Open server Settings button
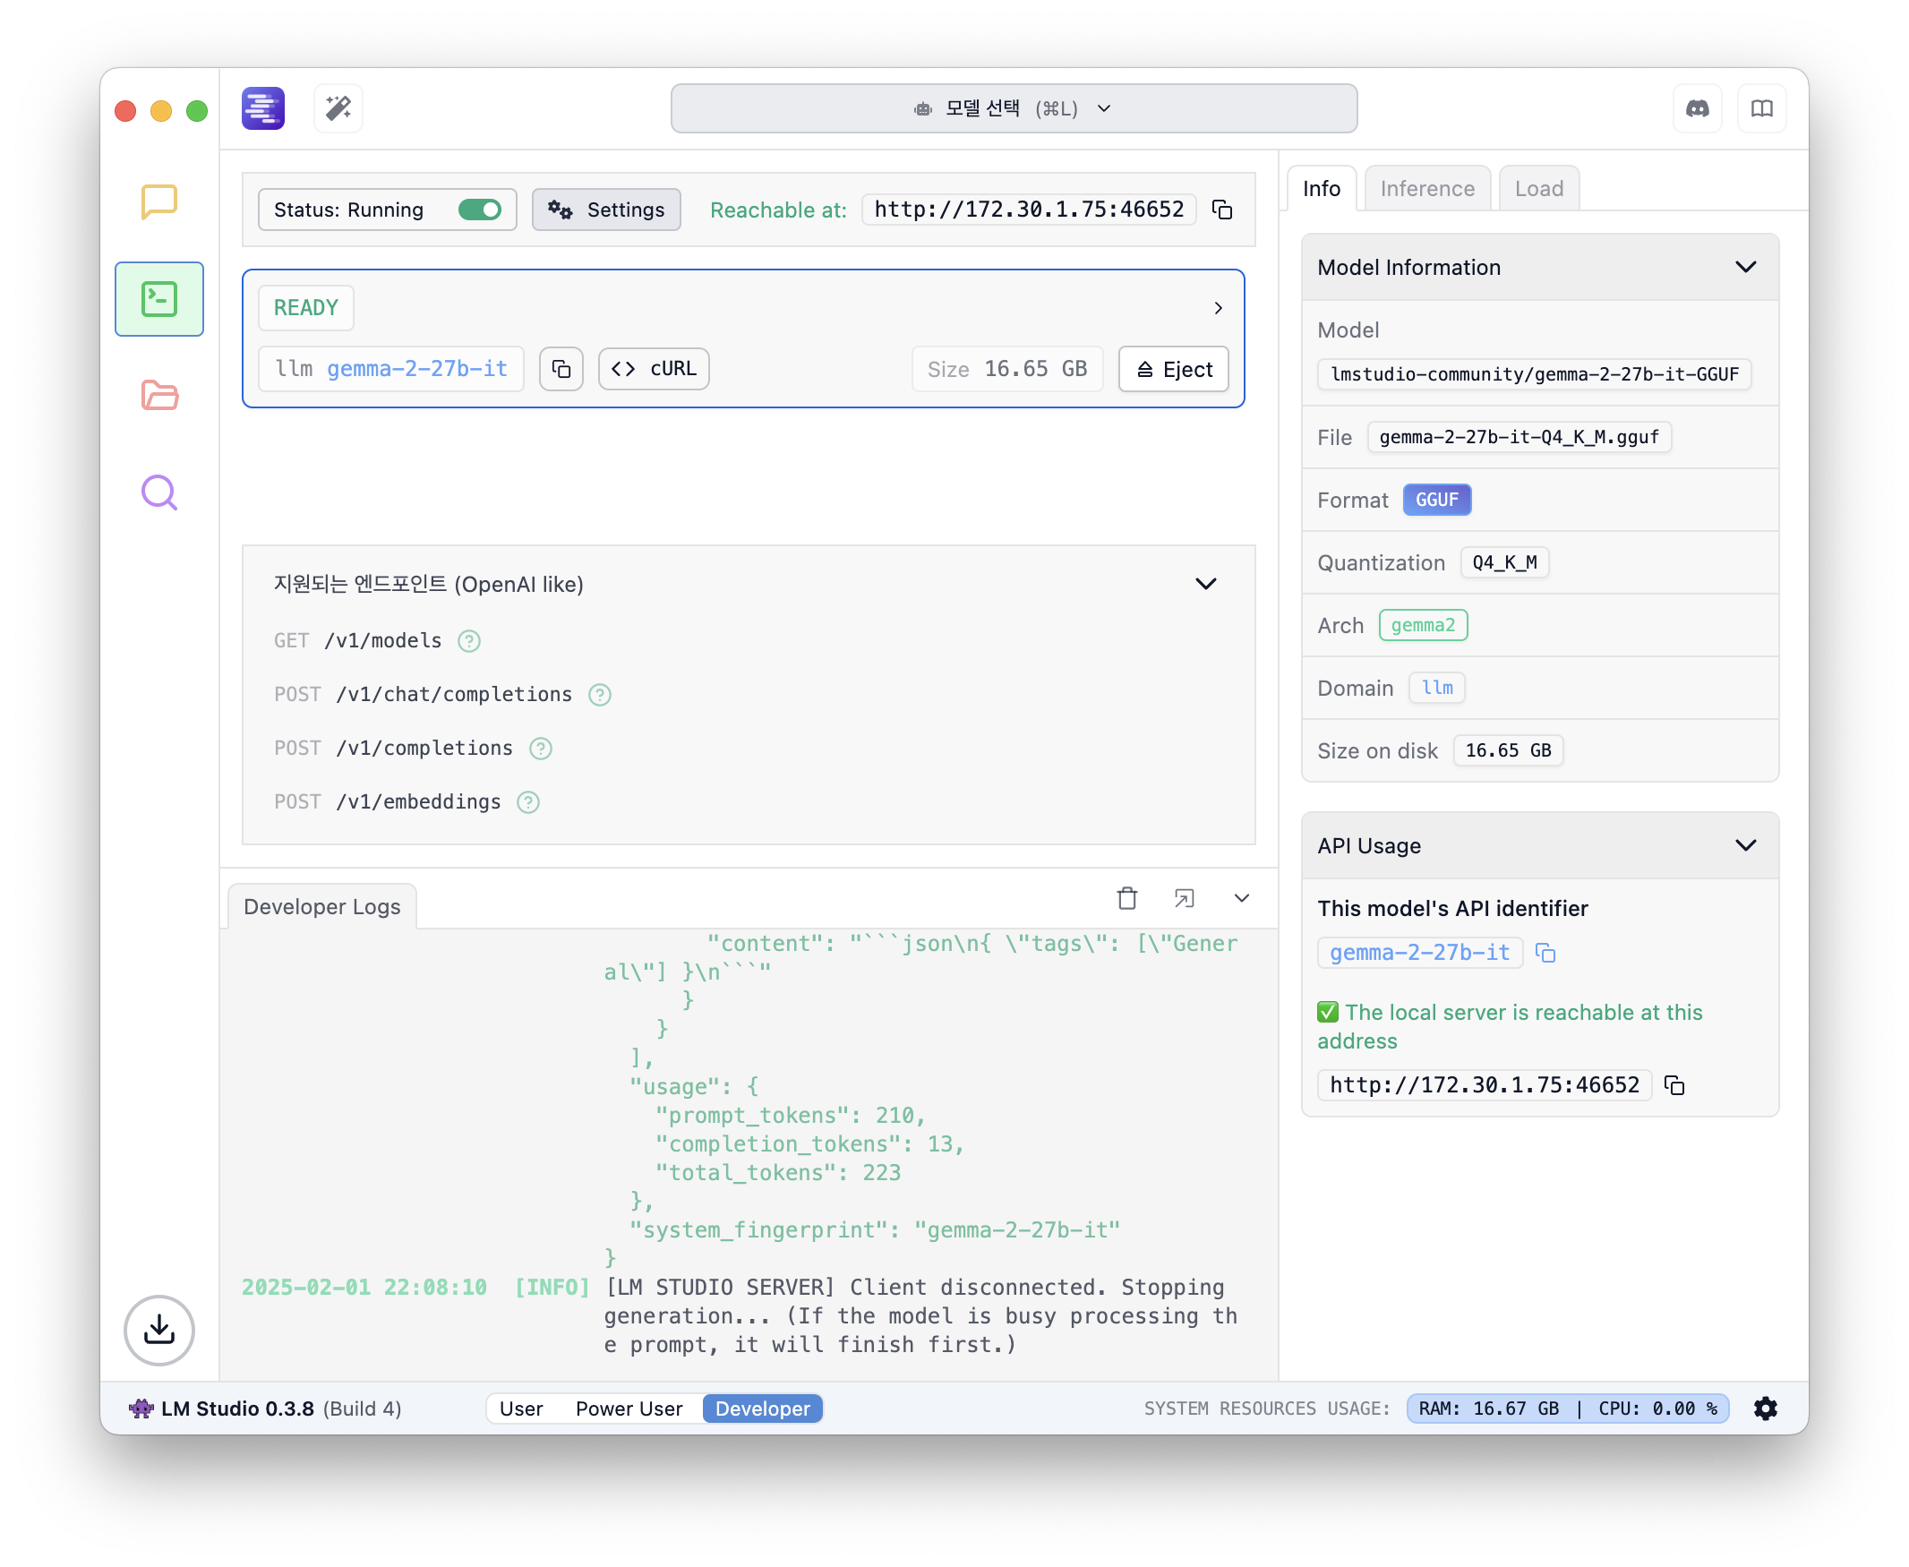This screenshot has height=1567, width=1909. click(605, 210)
